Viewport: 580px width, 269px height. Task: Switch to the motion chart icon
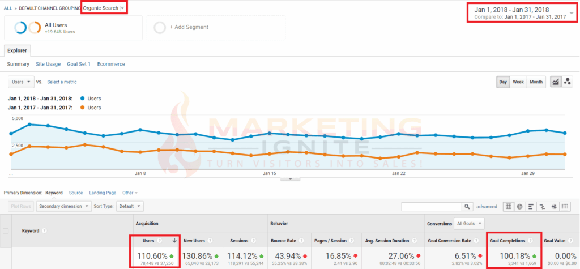[x=568, y=82]
